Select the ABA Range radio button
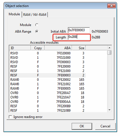This screenshot has width=120, height=136. click(37, 32)
